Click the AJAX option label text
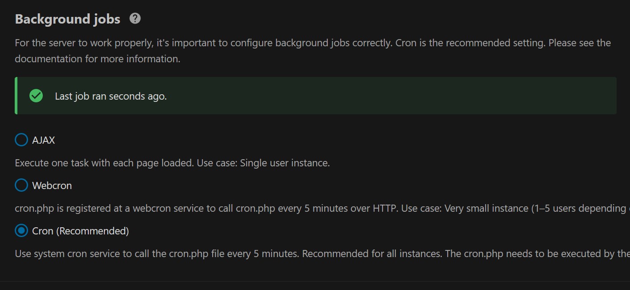 click(x=44, y=140)
